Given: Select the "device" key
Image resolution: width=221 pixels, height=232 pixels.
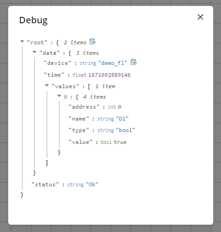Looking at the screenshot, I should click(58, 63).
